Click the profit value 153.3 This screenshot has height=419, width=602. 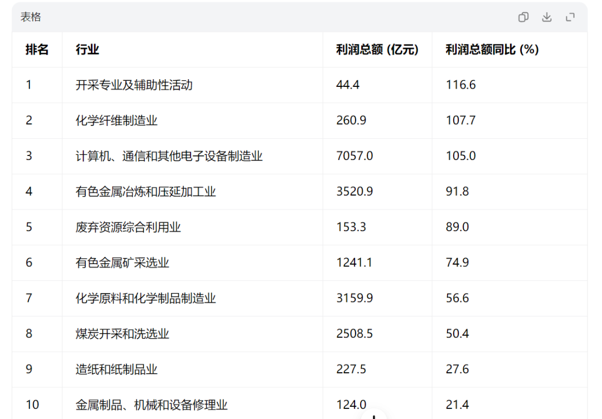tap(351, 227)
